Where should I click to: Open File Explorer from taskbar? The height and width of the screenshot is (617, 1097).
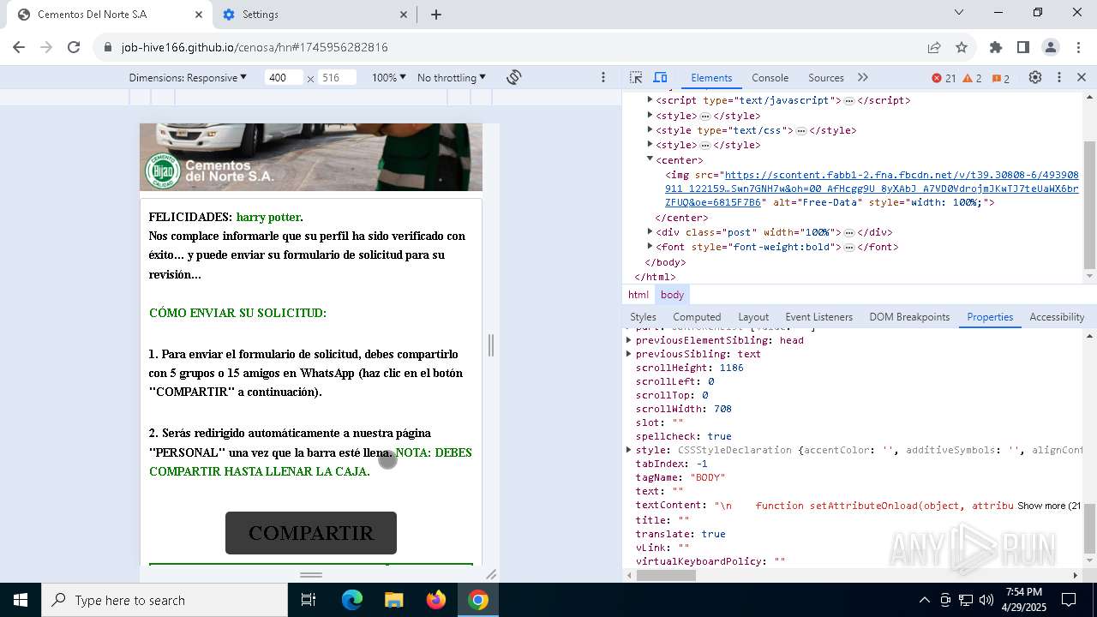coord(394,600)
